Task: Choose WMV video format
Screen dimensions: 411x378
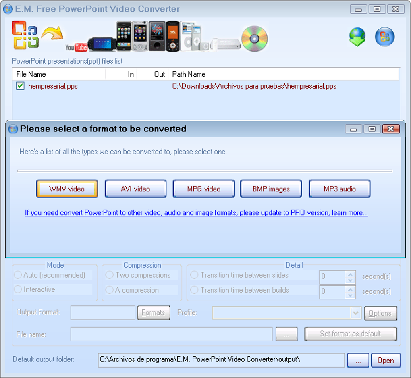Action: pyautogui.click(x=67, y=189)
